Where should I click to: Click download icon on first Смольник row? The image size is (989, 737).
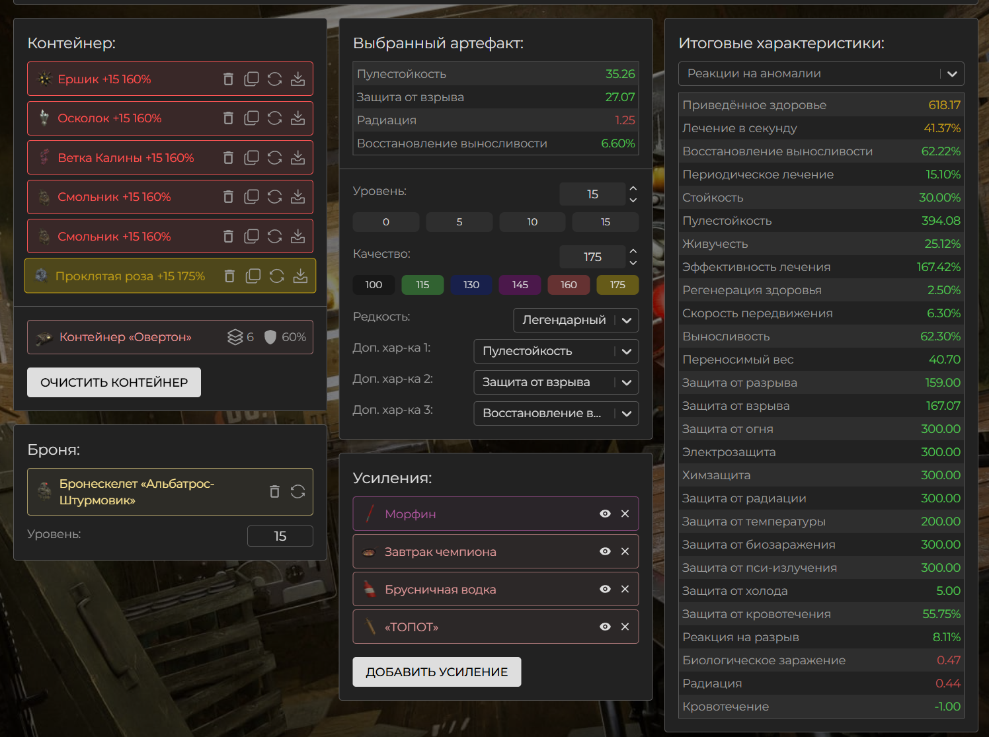[298, 197]
